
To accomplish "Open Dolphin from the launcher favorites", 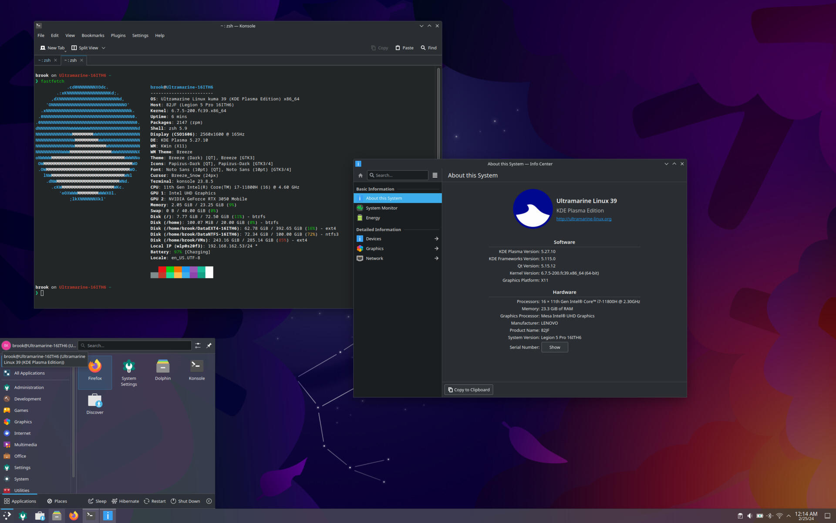I will tap(163, 372).
